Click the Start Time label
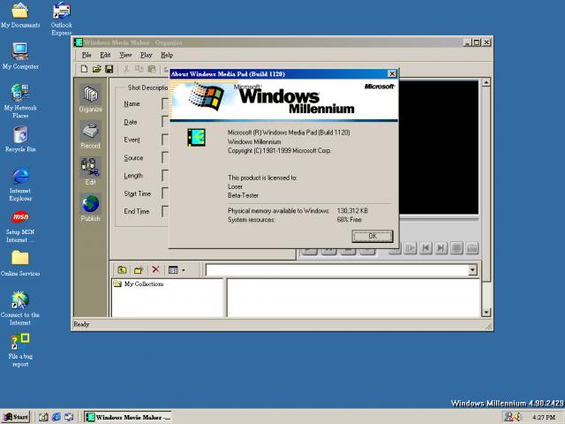 138,193
